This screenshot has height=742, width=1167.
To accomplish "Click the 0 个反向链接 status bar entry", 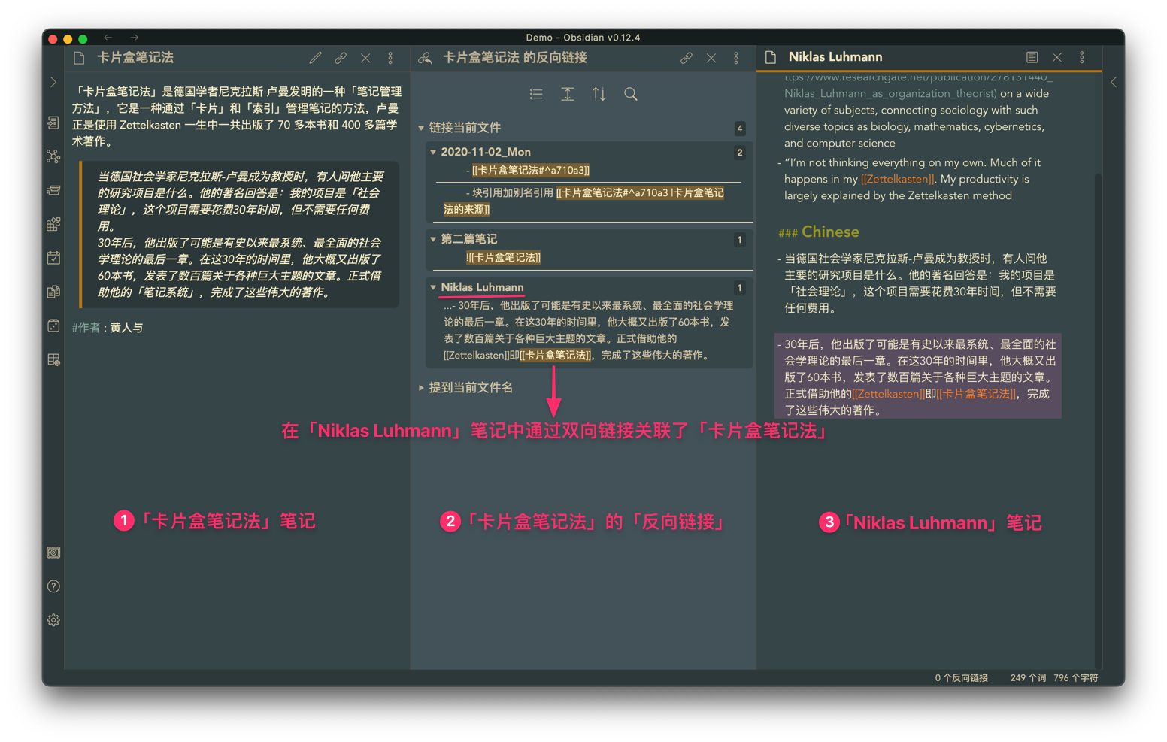I will 961,678.
